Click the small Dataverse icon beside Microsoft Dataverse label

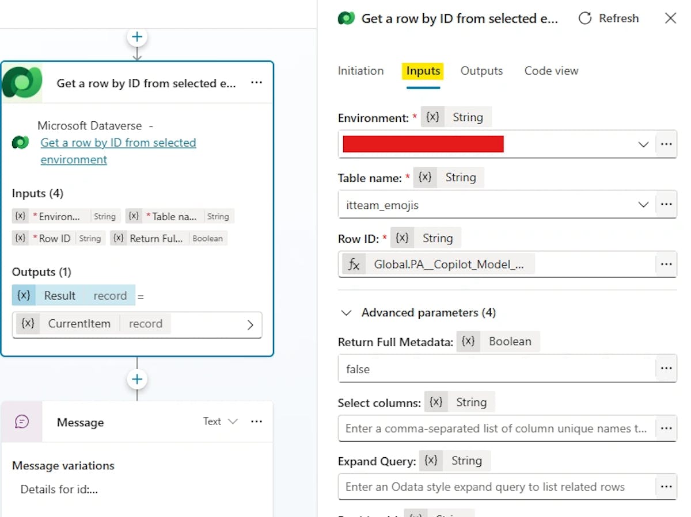point(21,143)
